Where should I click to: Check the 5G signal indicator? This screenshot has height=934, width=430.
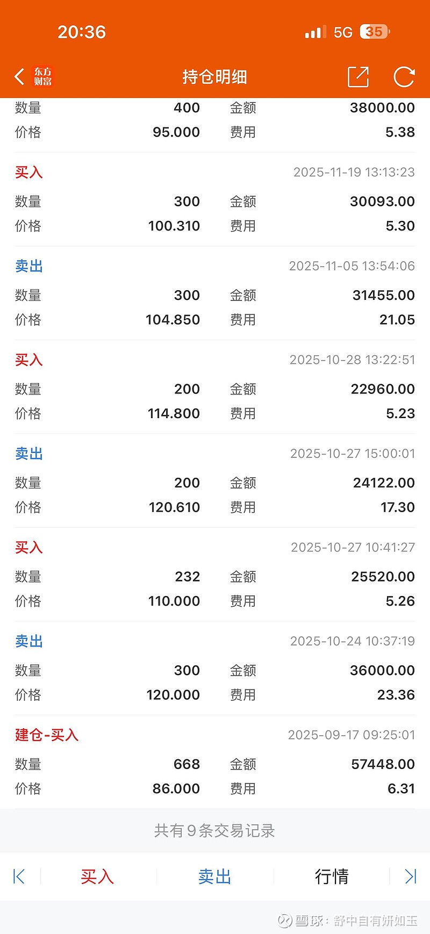pyautogui.click(x=342, y=32)
